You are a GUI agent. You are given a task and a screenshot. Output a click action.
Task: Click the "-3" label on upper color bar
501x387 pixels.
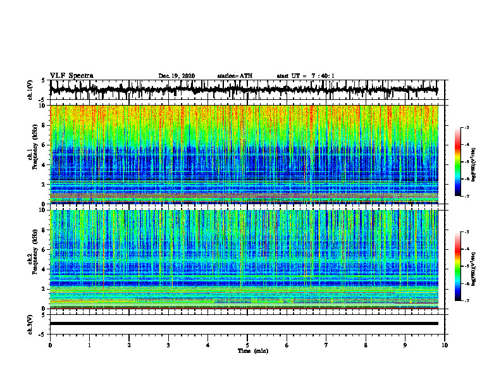coord(466,127)
